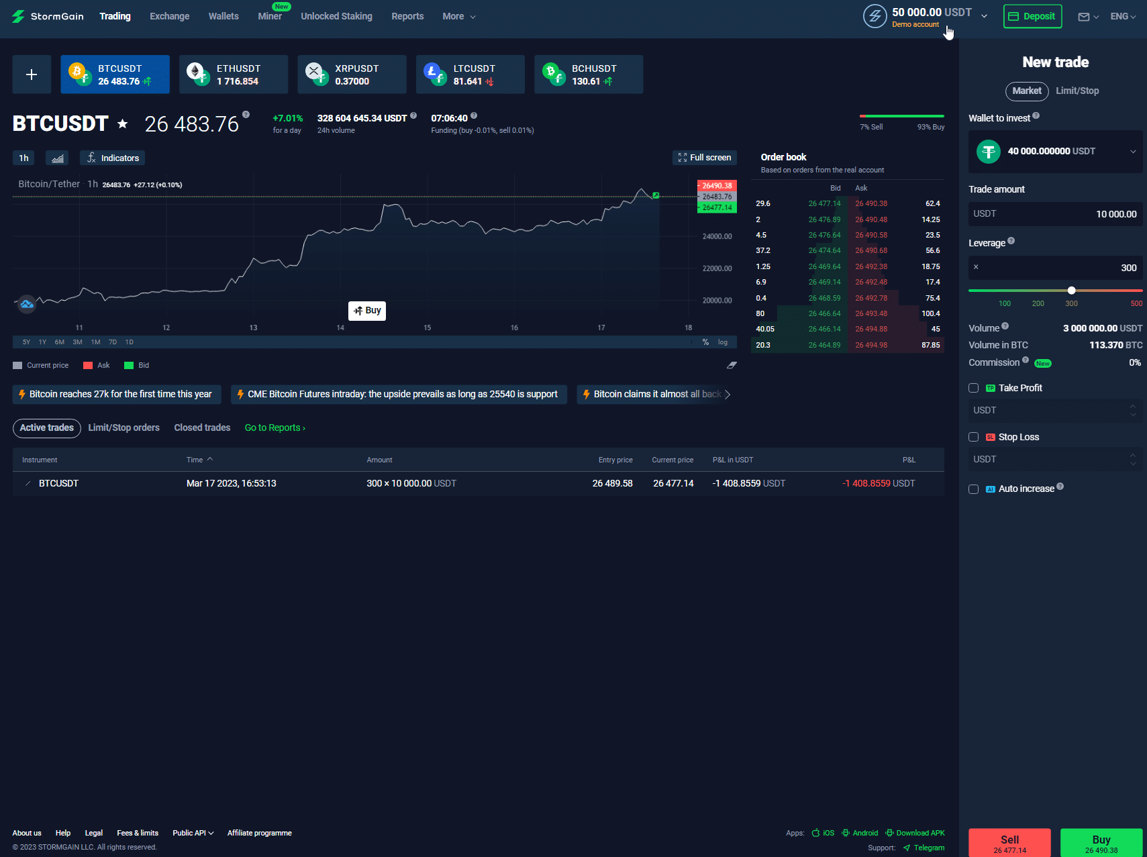Click the info icon beside current price
1147x857 pixels.
click(x=246, y=114)
